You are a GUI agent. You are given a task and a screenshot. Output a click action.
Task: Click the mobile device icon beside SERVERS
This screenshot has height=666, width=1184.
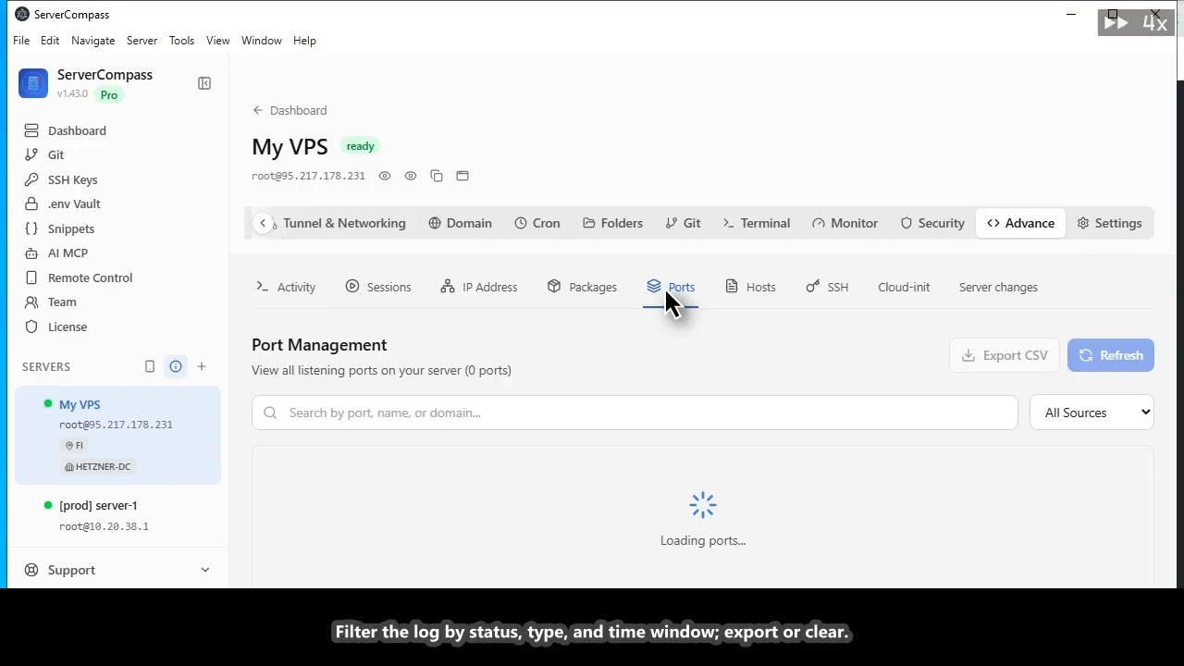point(150,366)
